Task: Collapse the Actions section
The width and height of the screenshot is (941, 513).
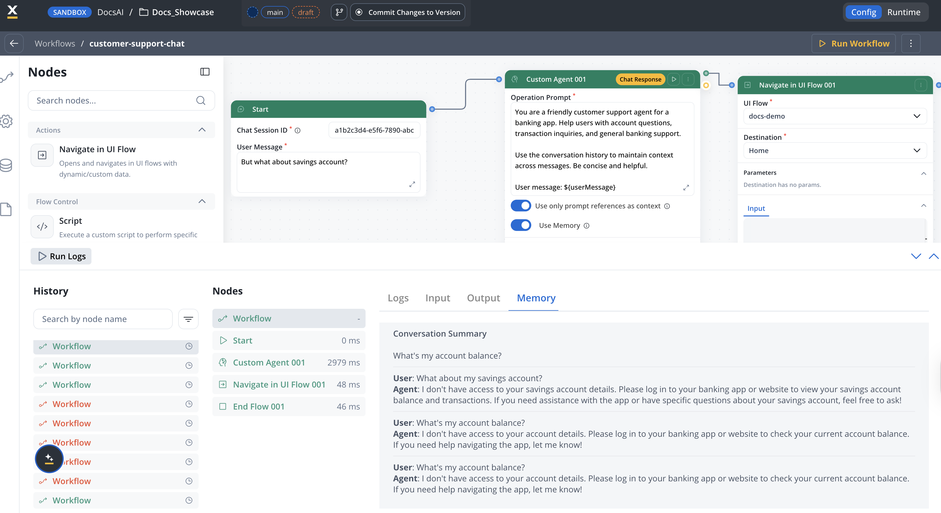Action: click(x=202, y=130)
